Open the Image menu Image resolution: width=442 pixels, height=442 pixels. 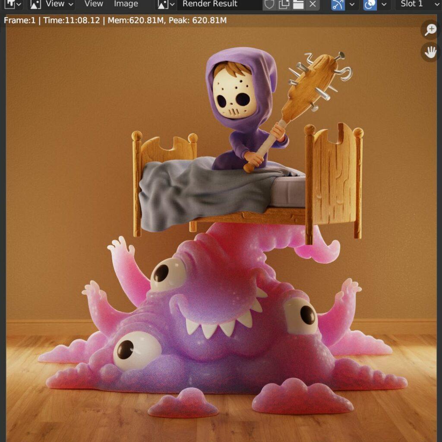(126, 4)
